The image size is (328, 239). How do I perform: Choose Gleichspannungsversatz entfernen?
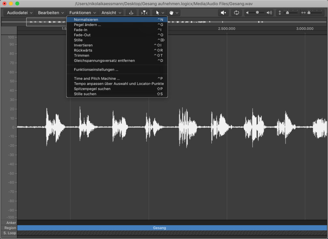click(117, 61)
